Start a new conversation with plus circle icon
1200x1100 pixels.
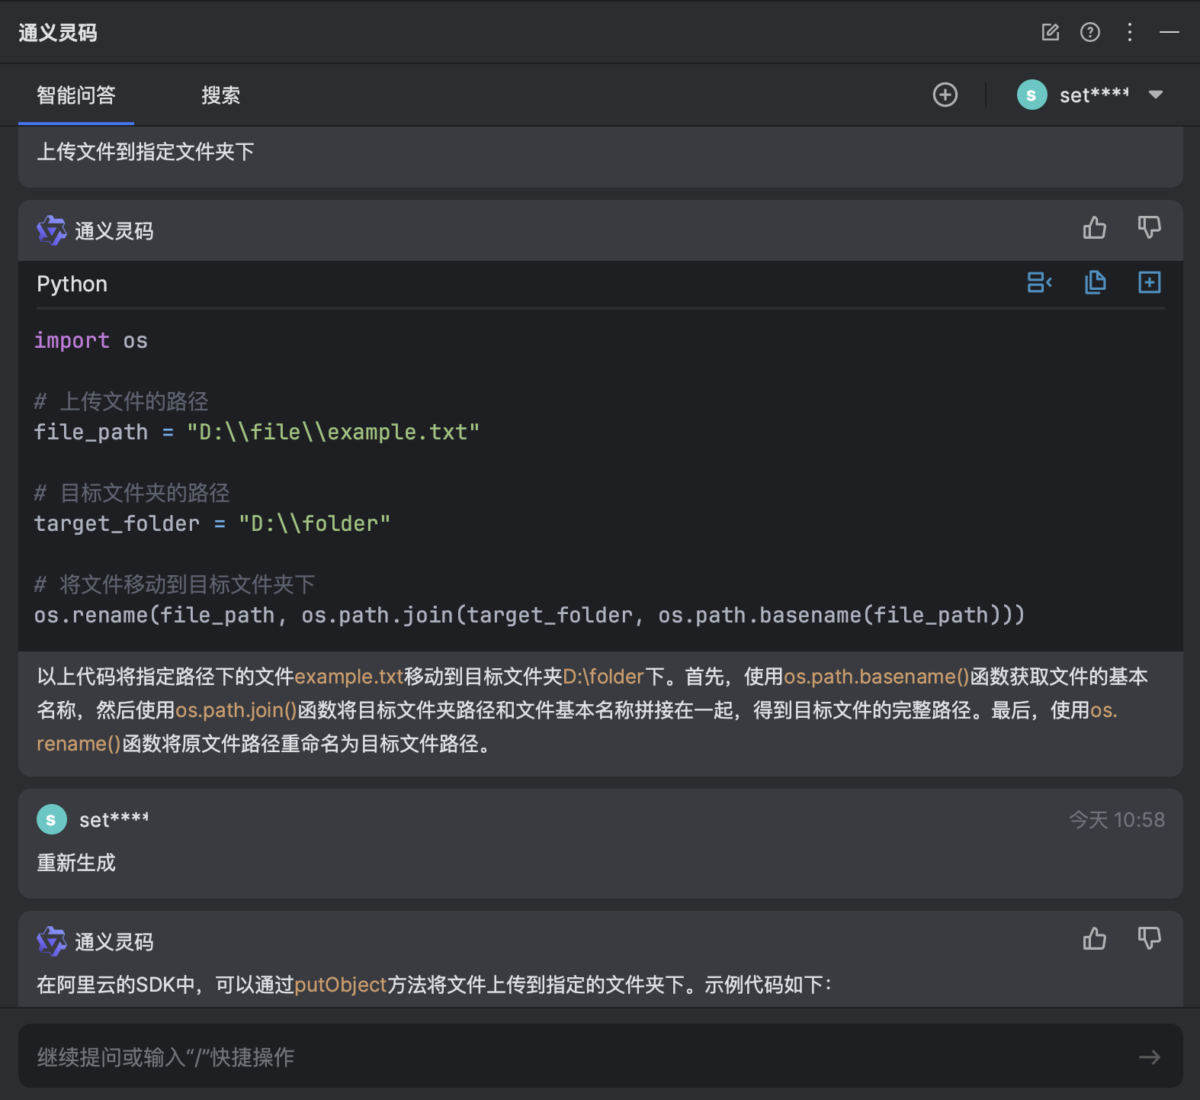[945, 95]
